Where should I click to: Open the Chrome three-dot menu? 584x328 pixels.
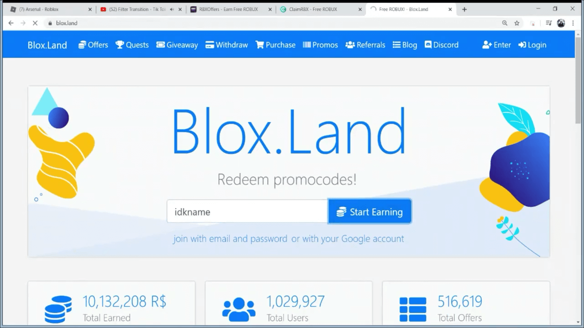[x=574, y=23]
